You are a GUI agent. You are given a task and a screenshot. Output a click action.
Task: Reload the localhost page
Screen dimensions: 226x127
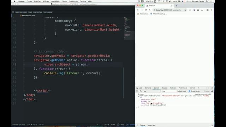145,10
